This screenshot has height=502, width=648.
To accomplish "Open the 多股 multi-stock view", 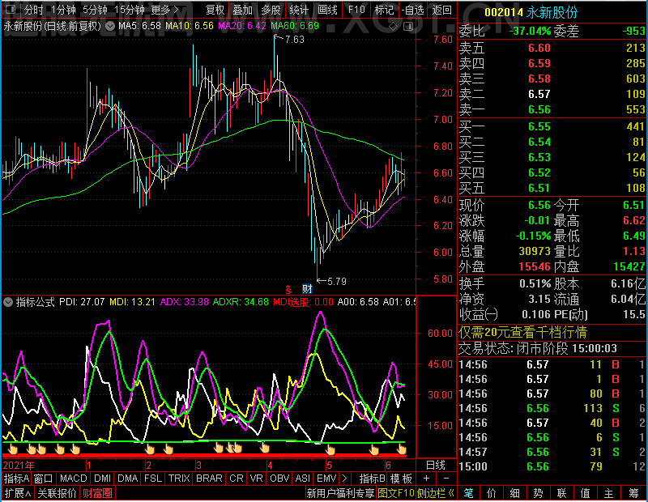I will tap(271, 10).
